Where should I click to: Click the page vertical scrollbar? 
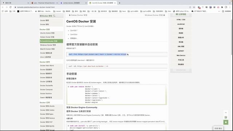pos(232,37)
